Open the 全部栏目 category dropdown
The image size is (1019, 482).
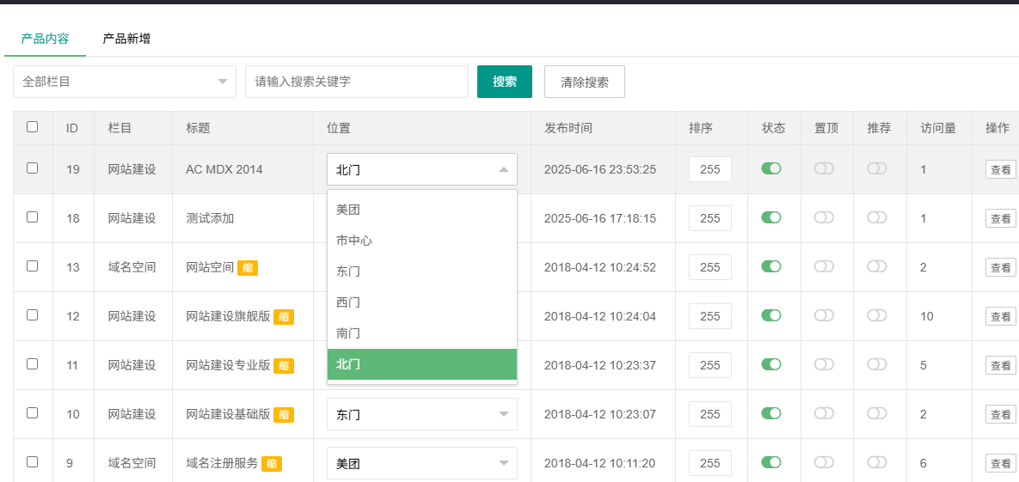tap(125, 82)
